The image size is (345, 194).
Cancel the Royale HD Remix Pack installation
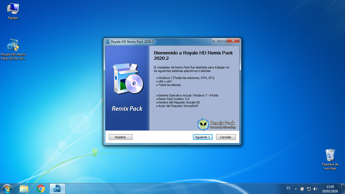point(226,137)
